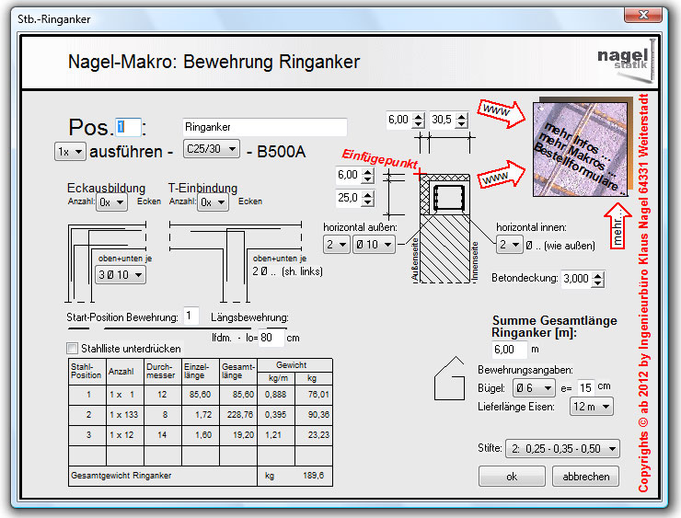Image resolution: width=681 pixels, height=518 pixels.
Task: Click the abbrechen button
Action: [x=585, y=477]
